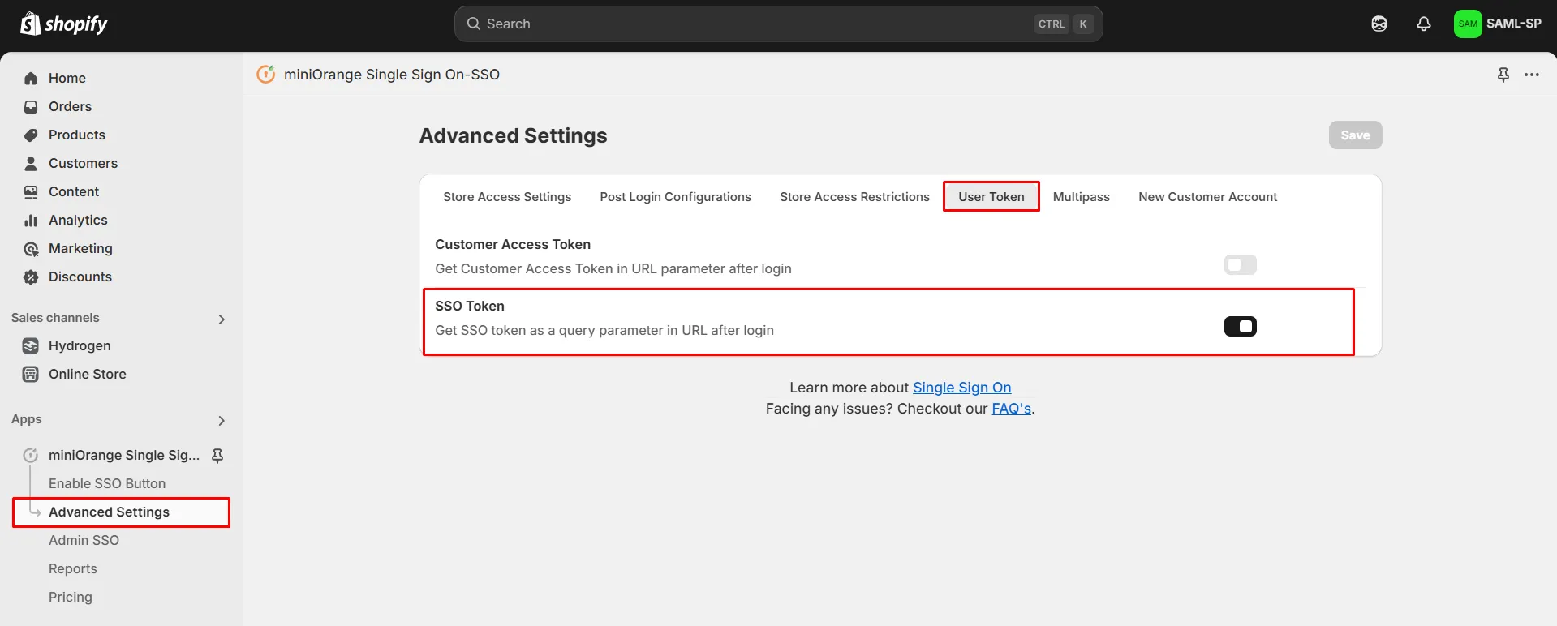Click the Marketing target icon
Screen dimensions: 1557x626
(31, 248)
